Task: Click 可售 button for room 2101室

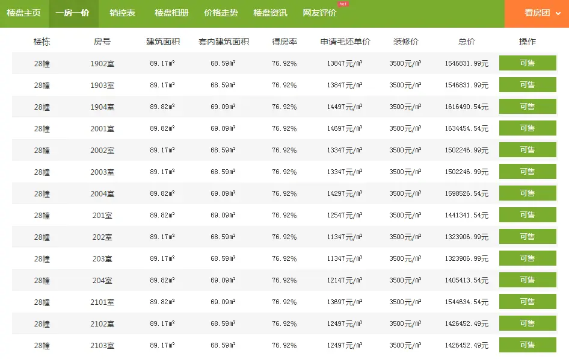Action: click(x=527, y=302)
